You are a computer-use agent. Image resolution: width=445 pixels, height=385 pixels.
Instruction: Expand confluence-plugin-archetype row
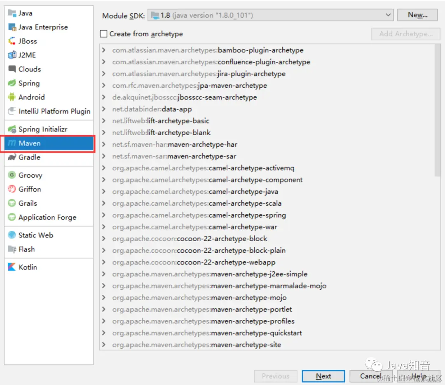104,62
